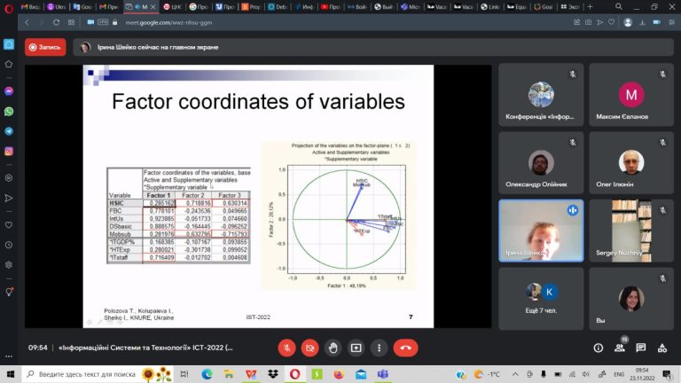The width and height of the screenshot is (681, 383).
Task: Open site security lock info
Action: point(114,22)
